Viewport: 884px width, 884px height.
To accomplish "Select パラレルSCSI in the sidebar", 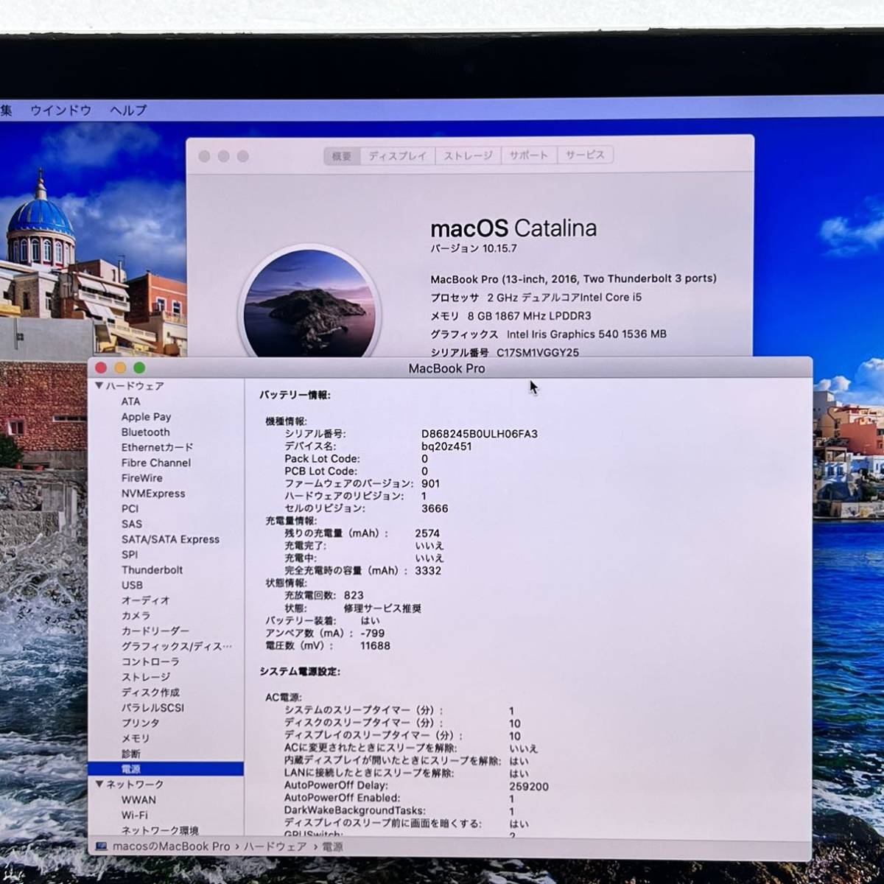I will 152,708.
